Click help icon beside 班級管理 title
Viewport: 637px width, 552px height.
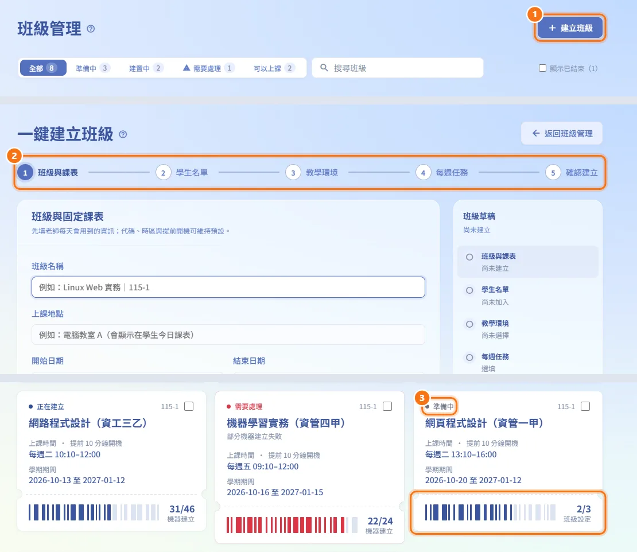click(91, 29)
